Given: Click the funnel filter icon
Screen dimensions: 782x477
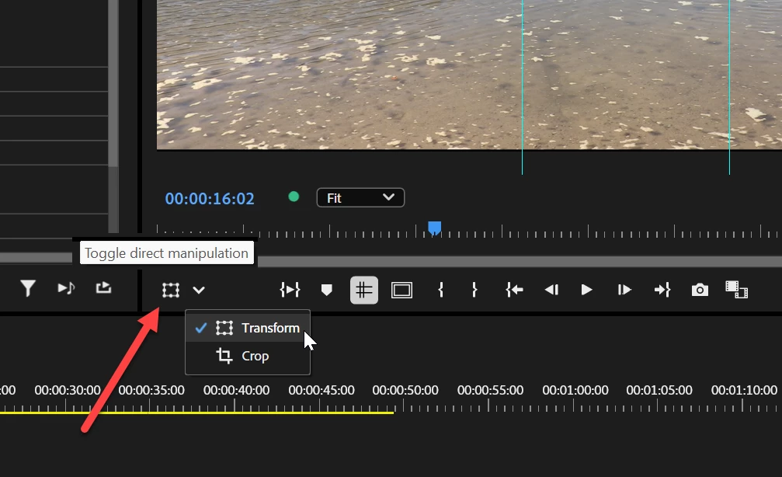Looking at the screenshot, I should tap(28, 288).
